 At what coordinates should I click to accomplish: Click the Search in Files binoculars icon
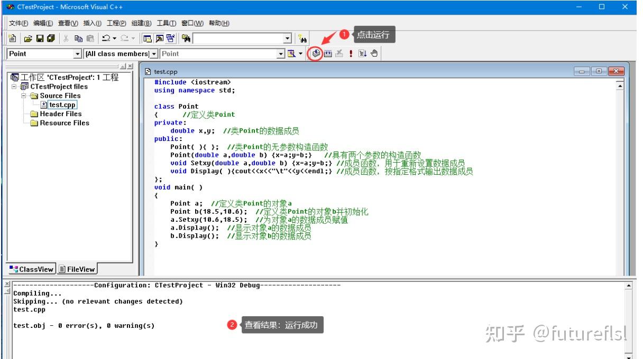coord(185,37)
